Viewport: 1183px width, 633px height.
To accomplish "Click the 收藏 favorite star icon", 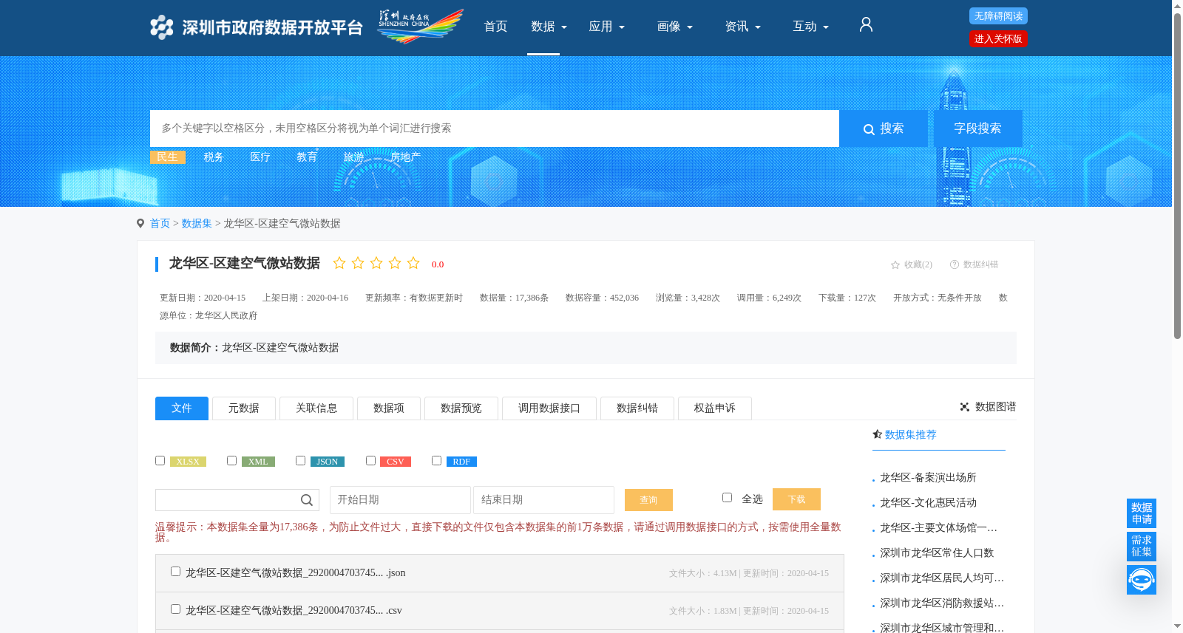I will (895, 264).
